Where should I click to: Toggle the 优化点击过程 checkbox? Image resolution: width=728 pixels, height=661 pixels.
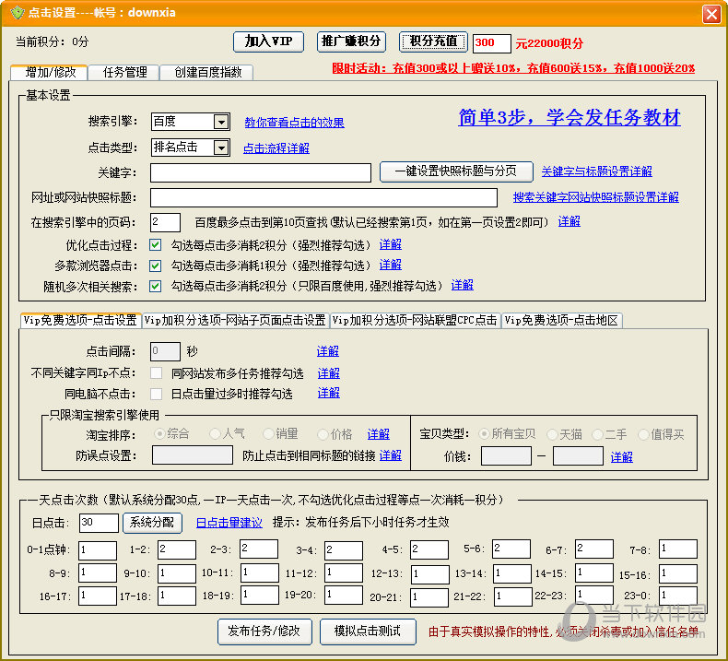[x=156, y=245]
